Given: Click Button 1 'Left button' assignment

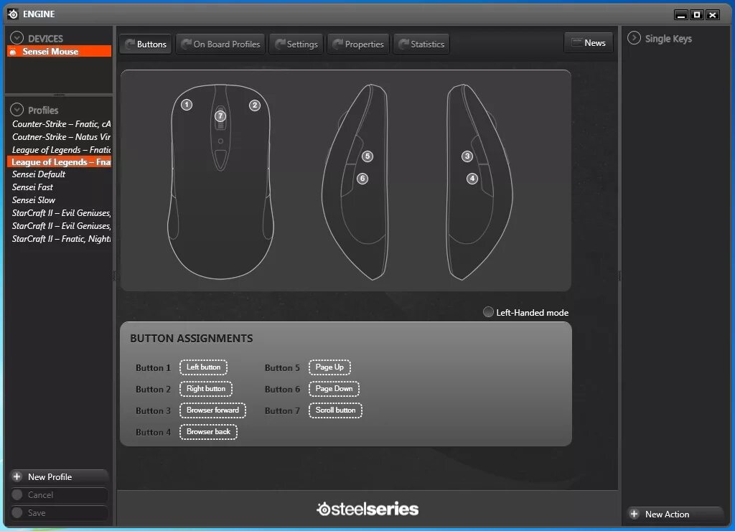Looking at the screenshot, I should [x=203, y=367].
